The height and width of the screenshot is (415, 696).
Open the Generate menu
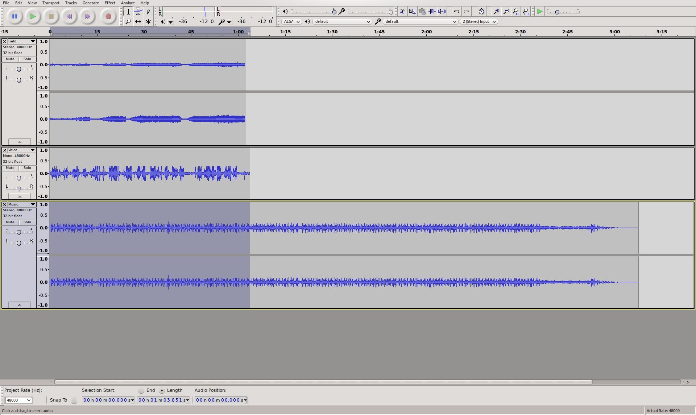click(x=91, y=3)
